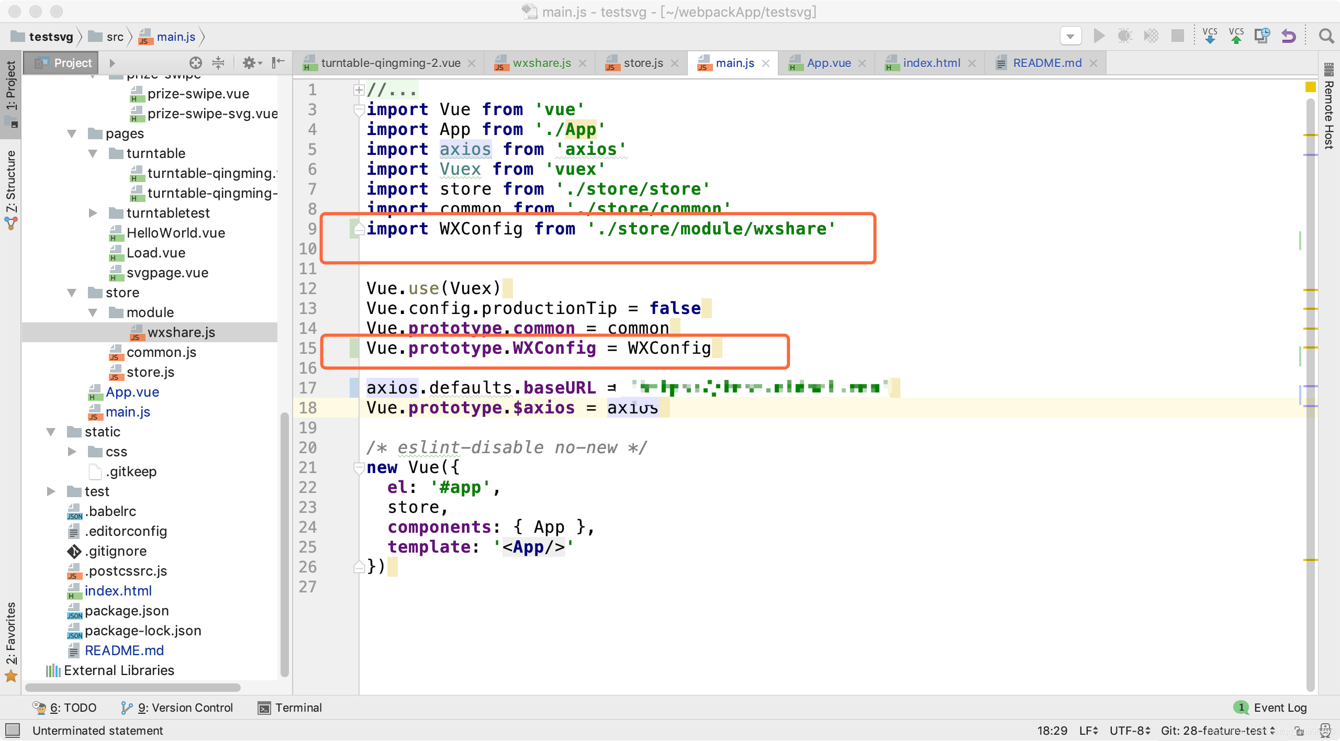Click the yellow inspection indicator square
The image size is (1340, 741).
(1310, 87)
